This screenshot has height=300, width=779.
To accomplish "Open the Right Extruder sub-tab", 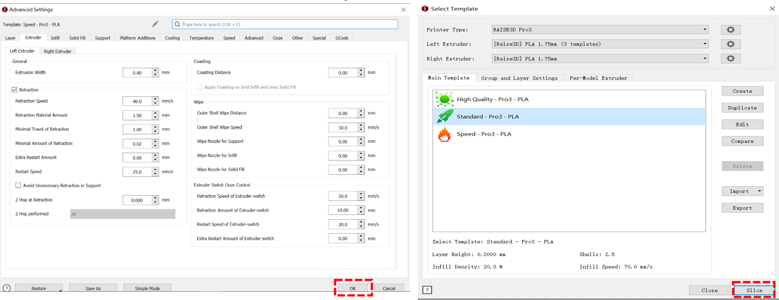I will [x=58, y=51].
